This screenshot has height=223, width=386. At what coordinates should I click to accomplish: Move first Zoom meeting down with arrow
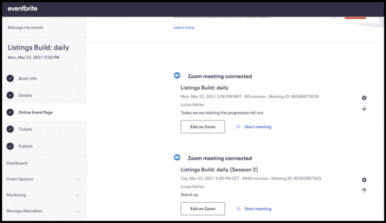point(364,108)
